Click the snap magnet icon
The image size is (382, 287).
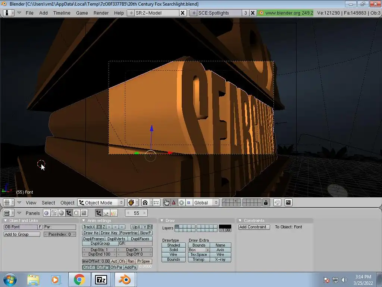tap(277, 203)
